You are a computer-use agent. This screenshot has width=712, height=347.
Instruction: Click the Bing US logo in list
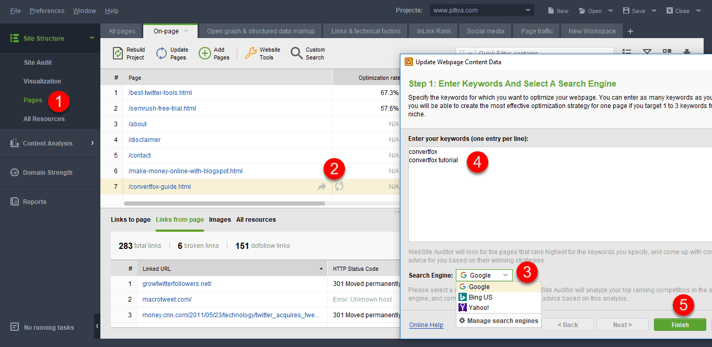[x=463, y=297]
